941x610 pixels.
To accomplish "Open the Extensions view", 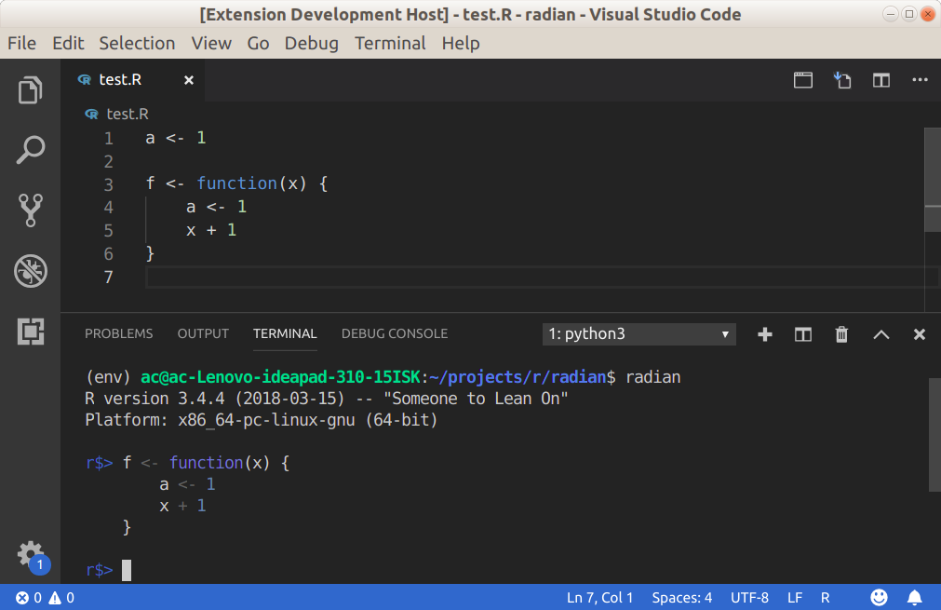I will [x=30, y=332].
